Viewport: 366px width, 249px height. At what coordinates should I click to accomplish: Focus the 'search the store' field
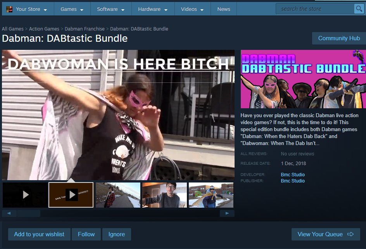pyautogui.click(x=315, y=9)
